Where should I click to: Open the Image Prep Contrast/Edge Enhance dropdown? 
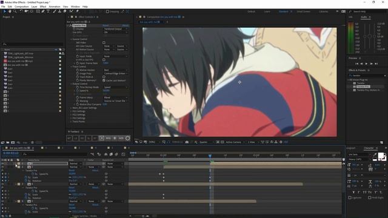116,74
